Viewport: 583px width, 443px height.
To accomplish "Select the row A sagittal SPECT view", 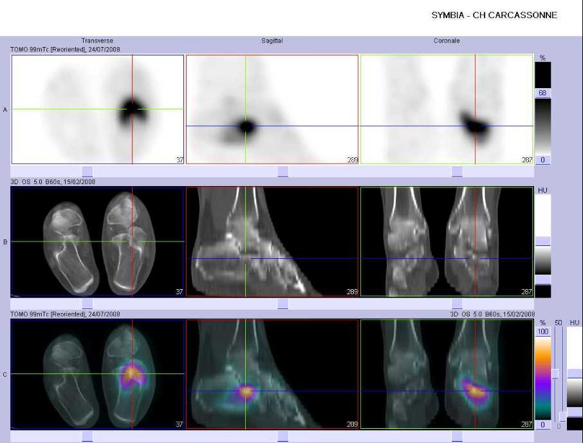I will [272, 109].
